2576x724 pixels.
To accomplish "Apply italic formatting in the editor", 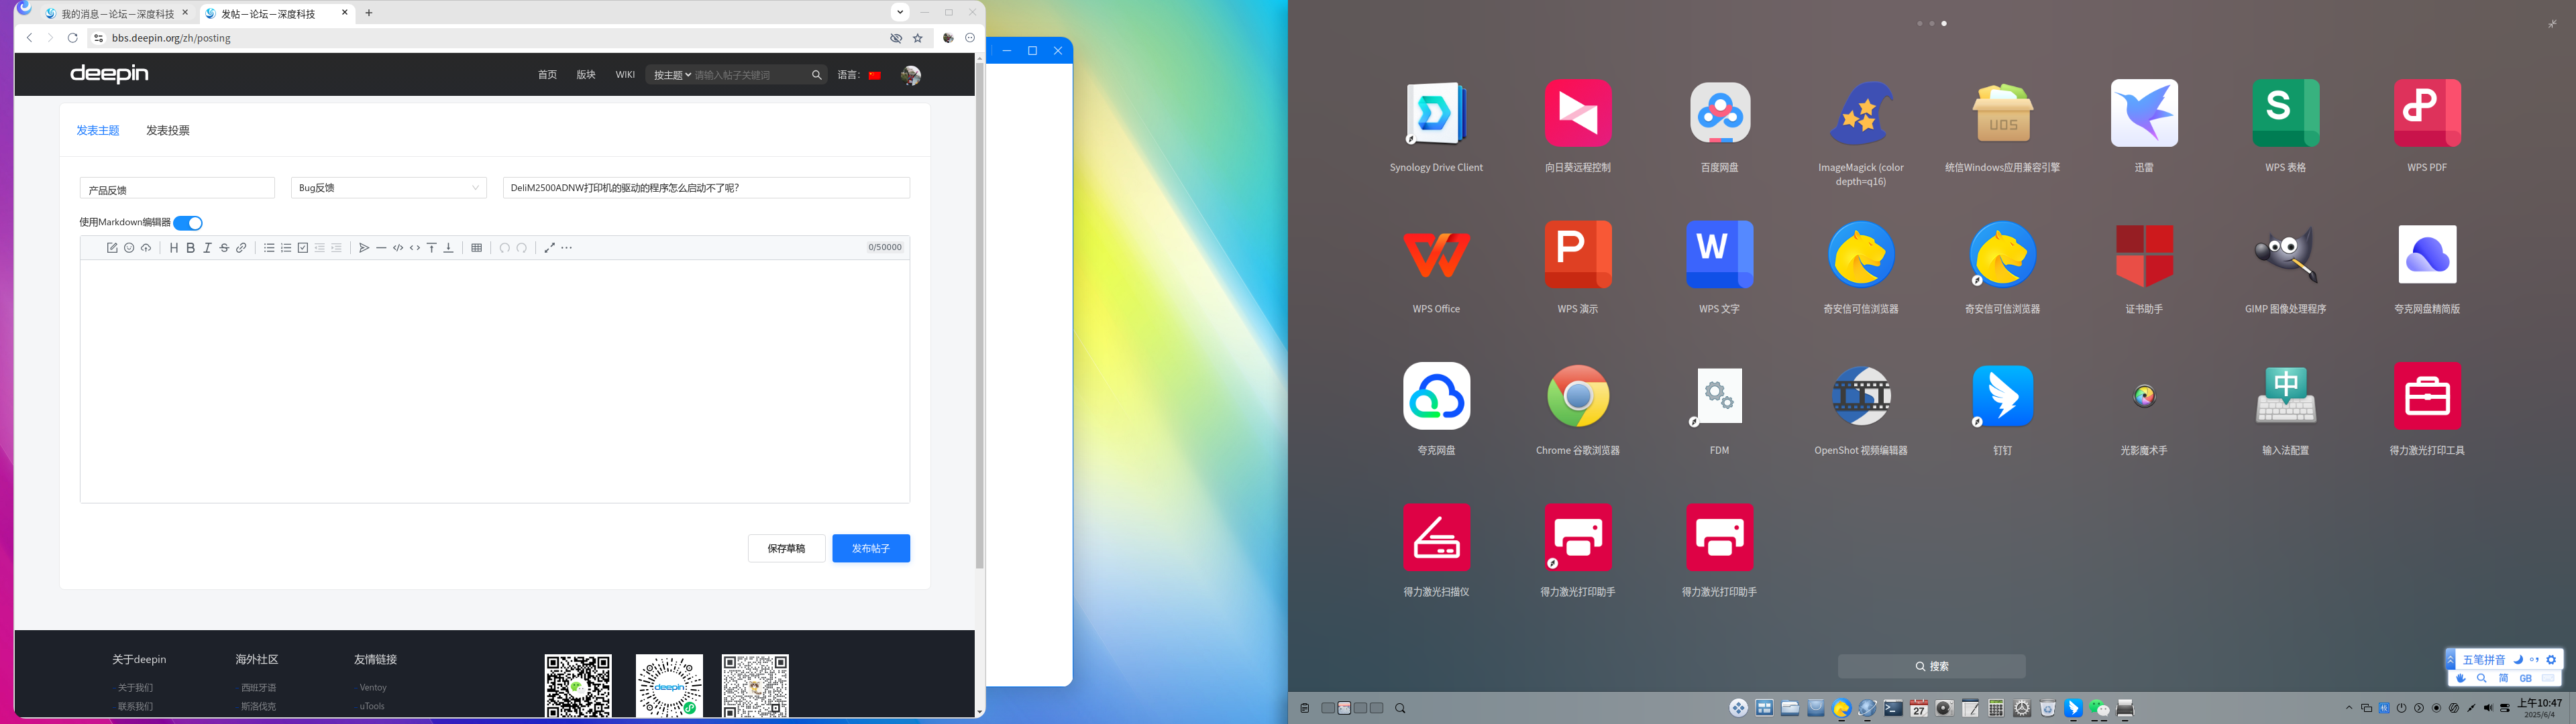I will [207, 248].
